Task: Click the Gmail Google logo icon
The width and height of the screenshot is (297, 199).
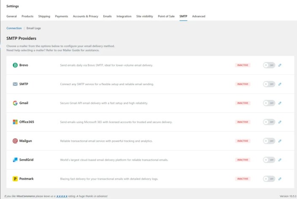Action: (15, 103)
